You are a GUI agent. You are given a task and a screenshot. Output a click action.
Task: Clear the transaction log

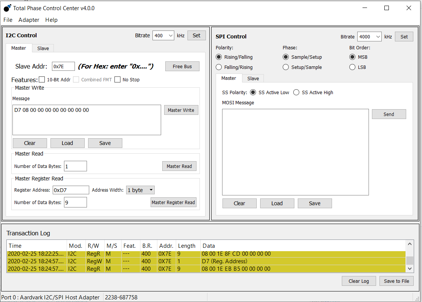click(x=358, y=281)
